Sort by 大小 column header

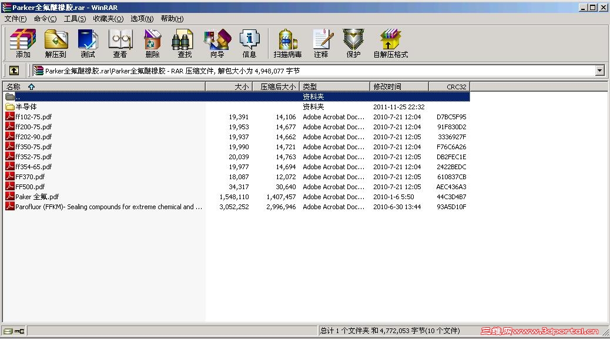coord(229,86)
